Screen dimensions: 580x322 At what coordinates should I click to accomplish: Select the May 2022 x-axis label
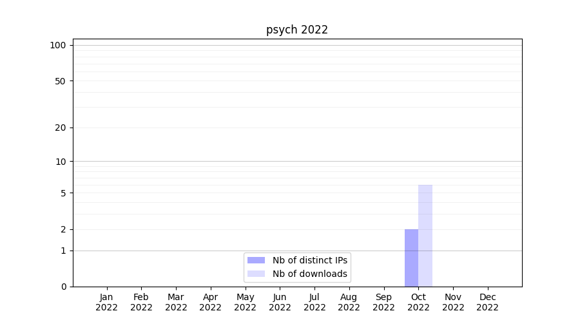[245, 302]
